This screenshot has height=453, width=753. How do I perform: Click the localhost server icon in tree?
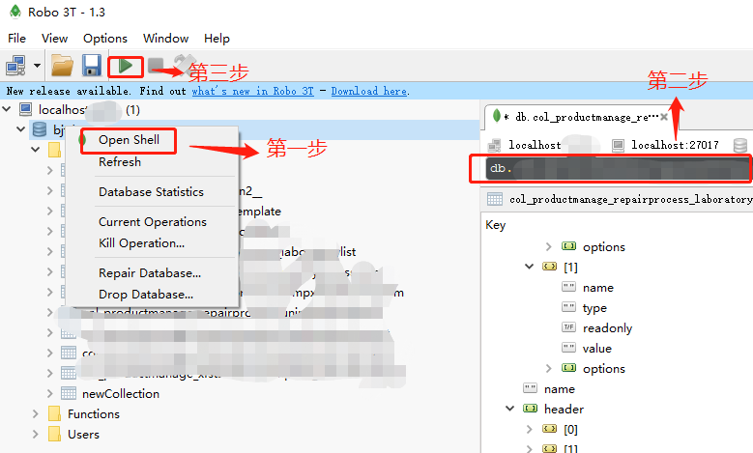(x=26, y=109)
